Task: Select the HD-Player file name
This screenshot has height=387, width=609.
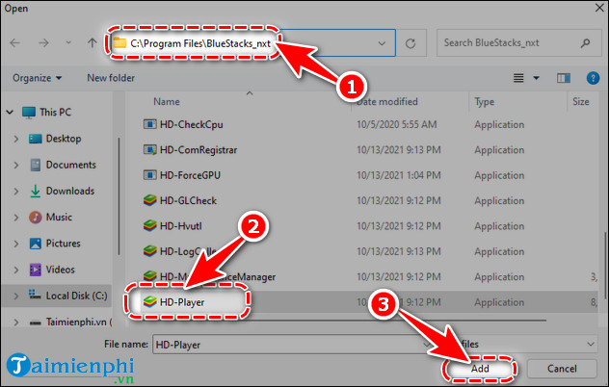Action: (182, 302)
